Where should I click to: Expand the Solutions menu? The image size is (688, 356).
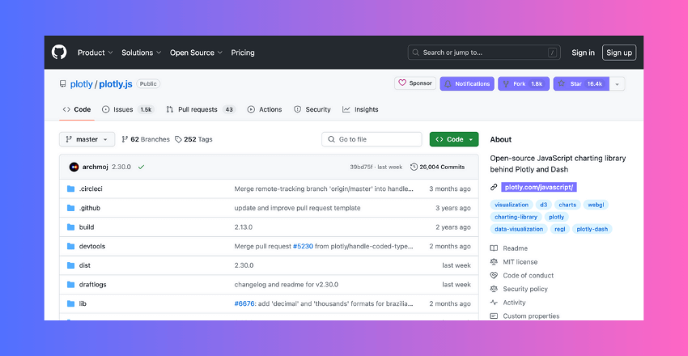[x=142, y=53]
